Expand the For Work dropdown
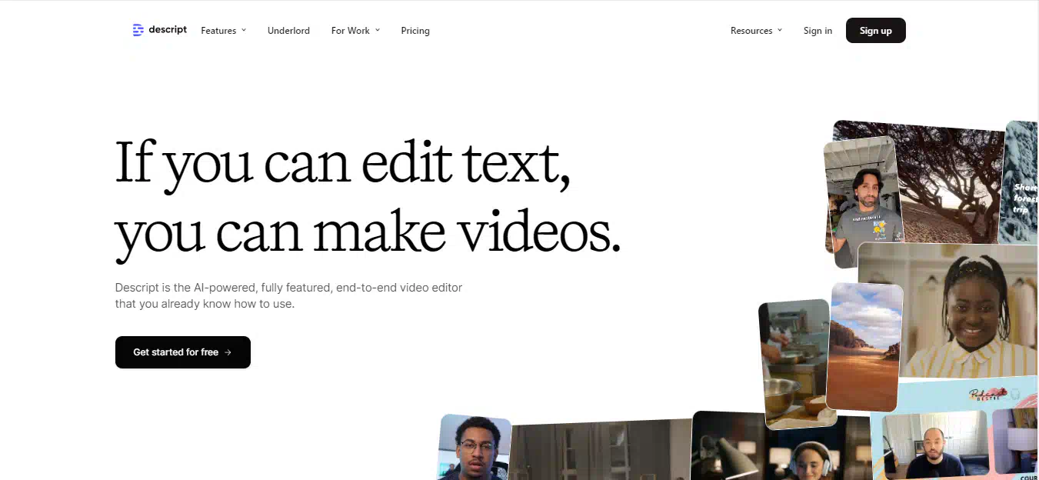Image resolution: width=1039 pixels, height=480 pixels. point(355,31)
